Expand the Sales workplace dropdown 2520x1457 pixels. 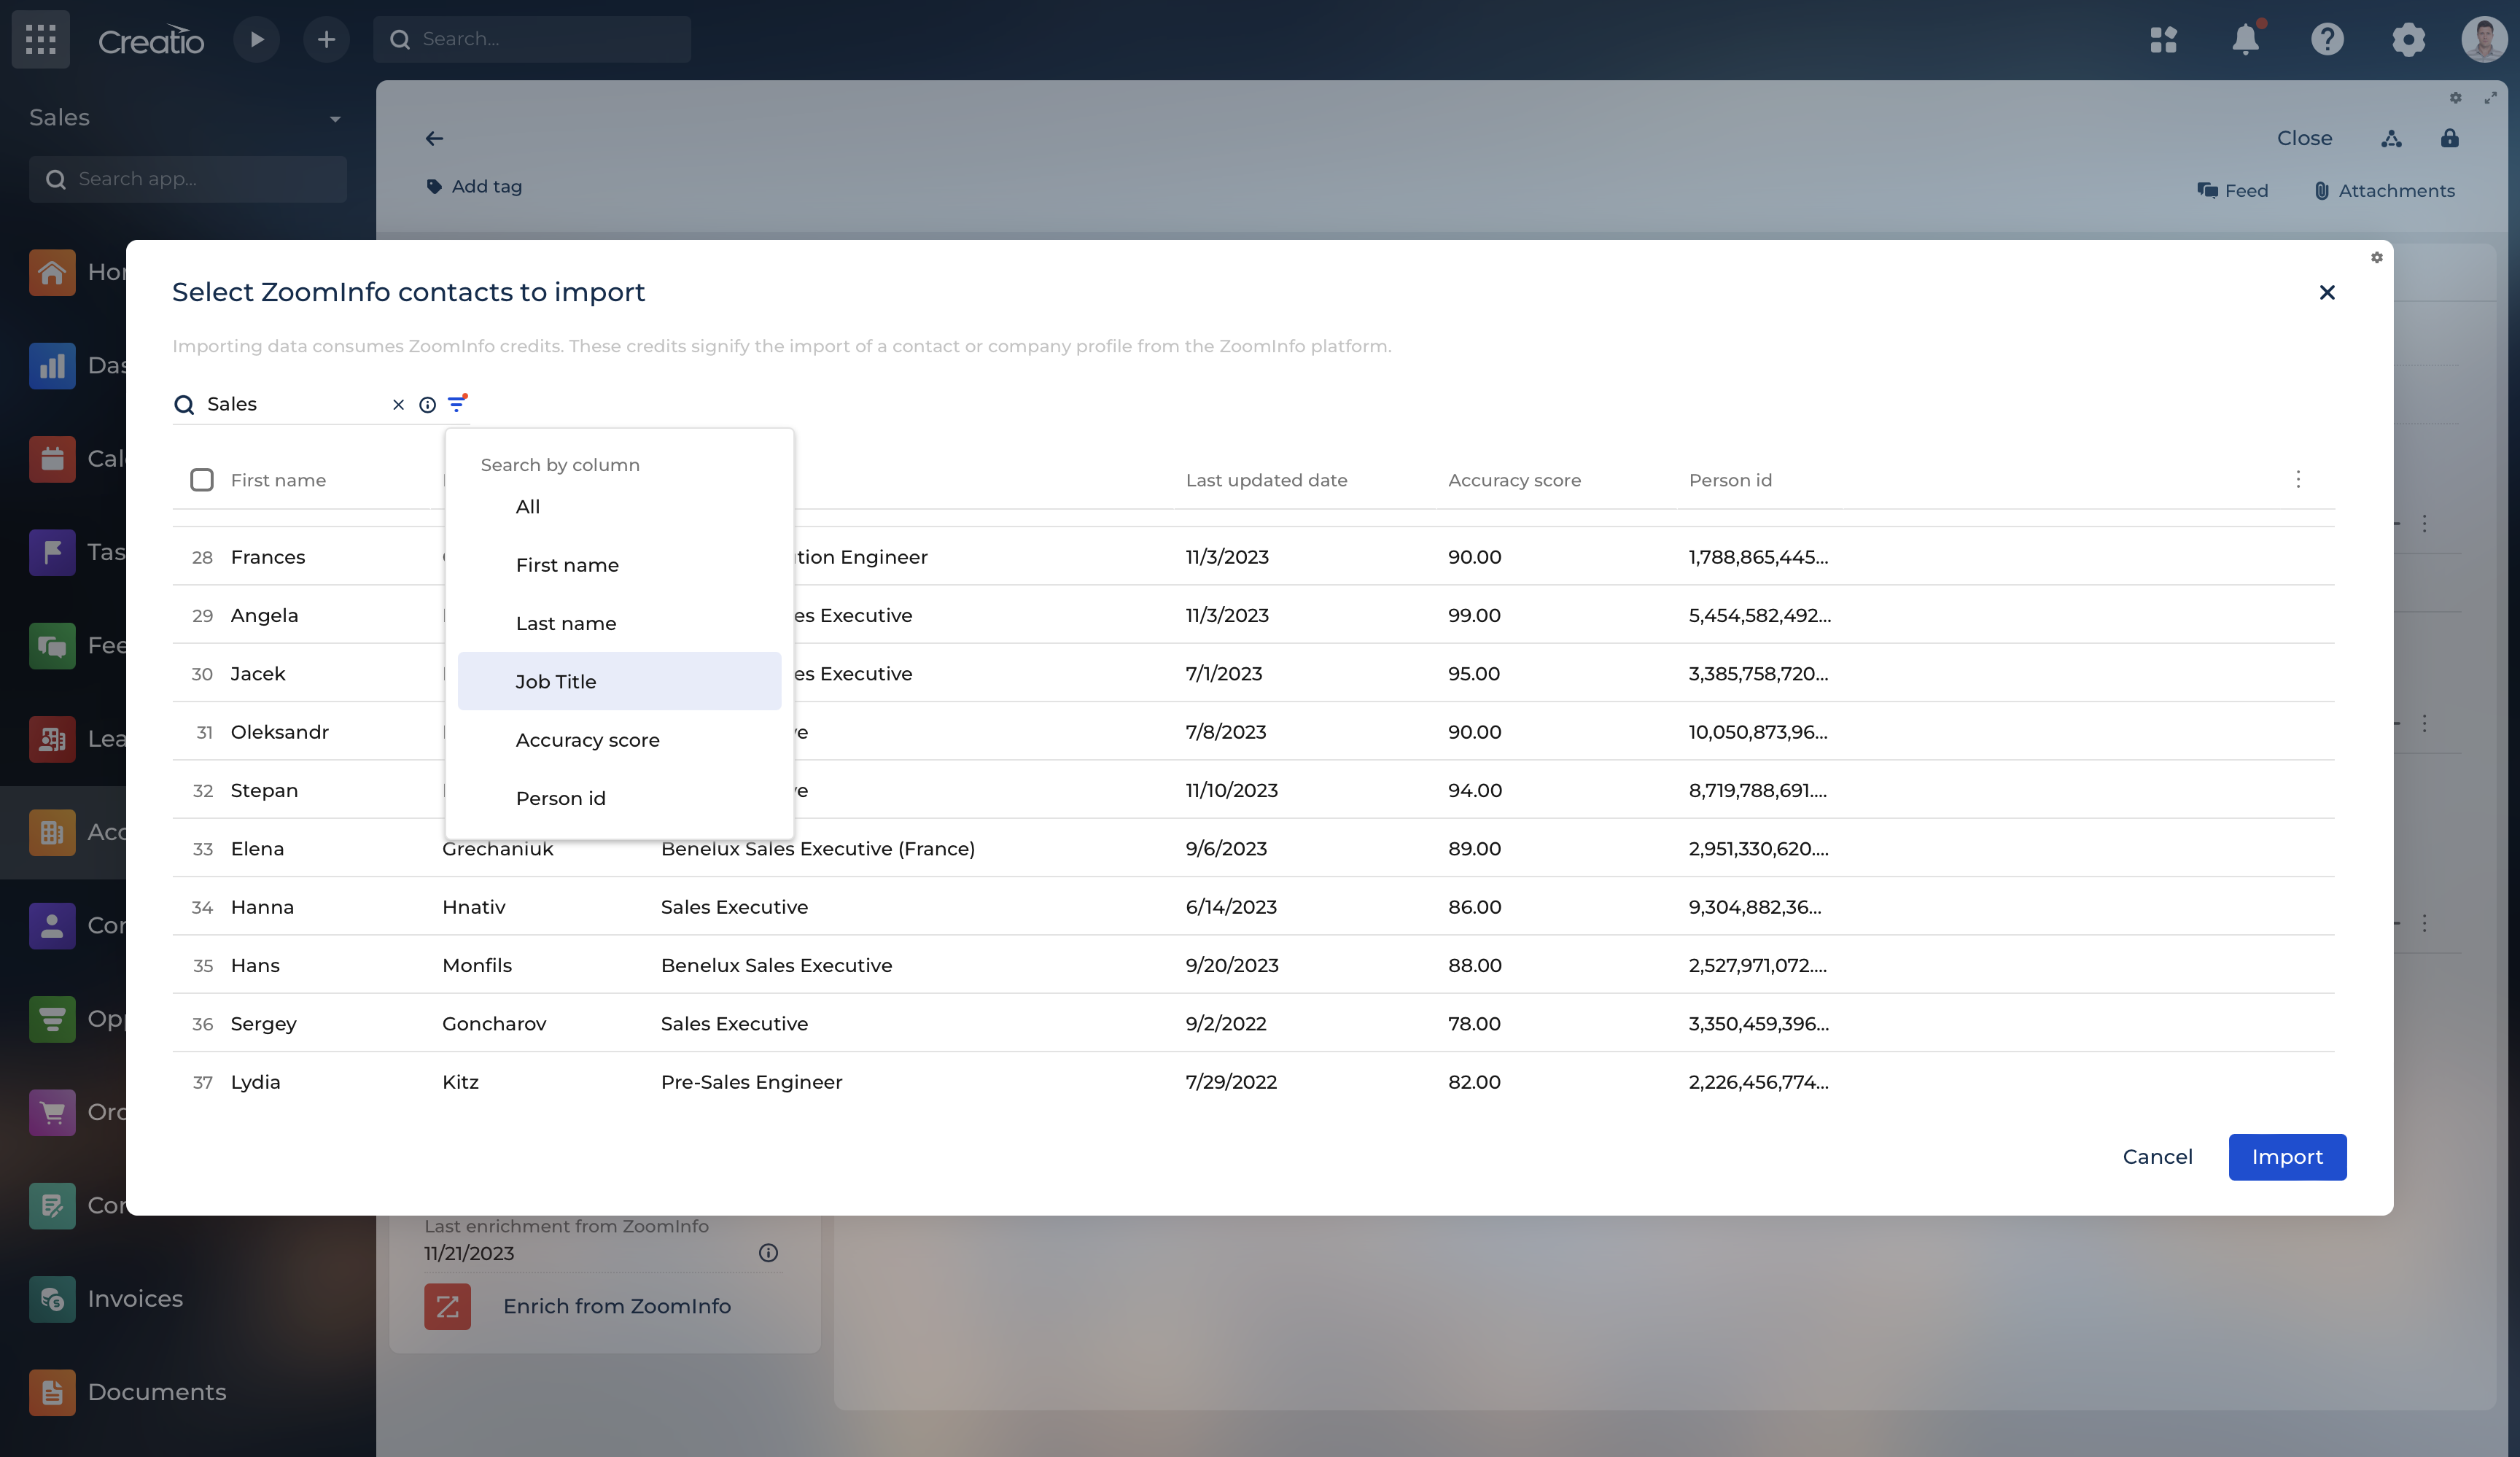(x=334, y=119)
